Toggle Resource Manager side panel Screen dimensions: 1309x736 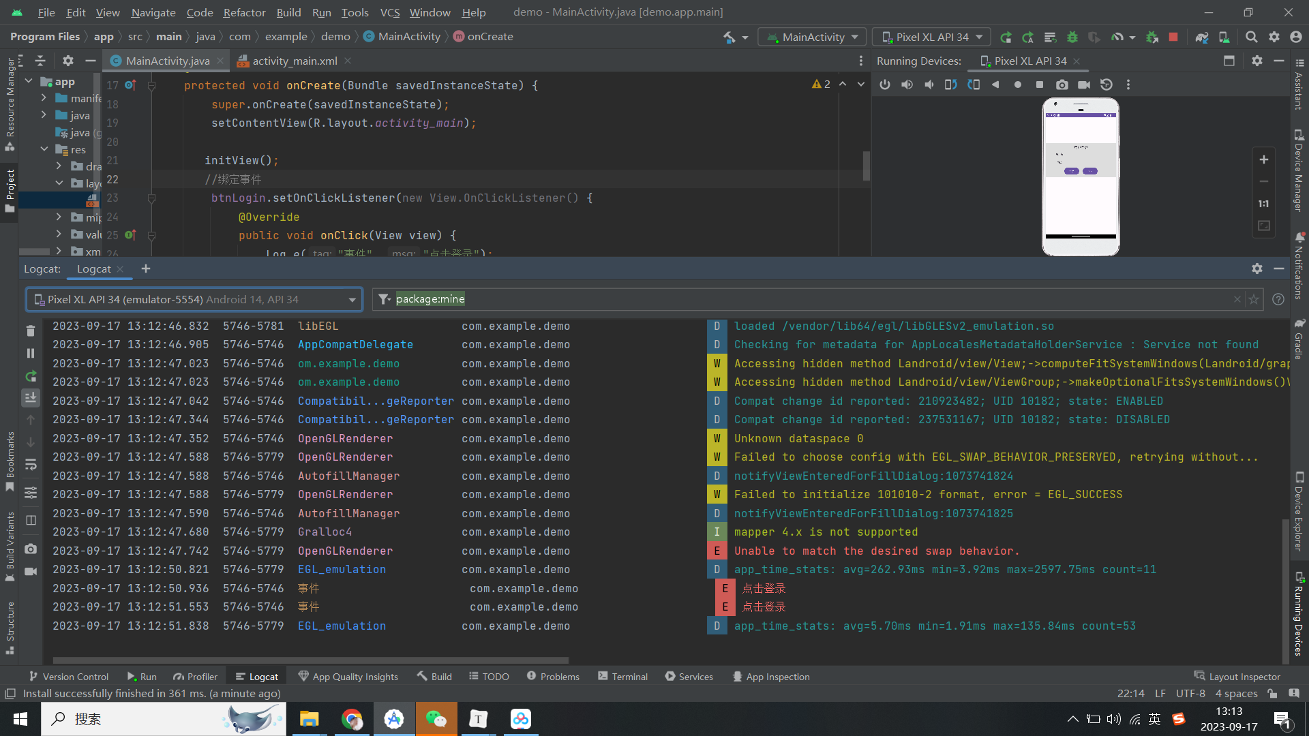10,104
